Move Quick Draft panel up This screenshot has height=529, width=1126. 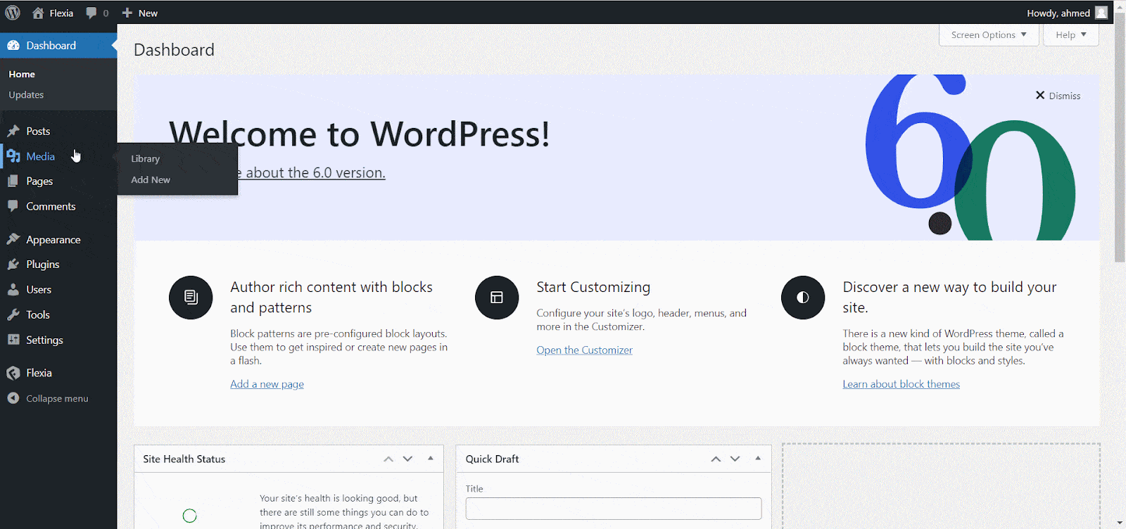(716, 459)
